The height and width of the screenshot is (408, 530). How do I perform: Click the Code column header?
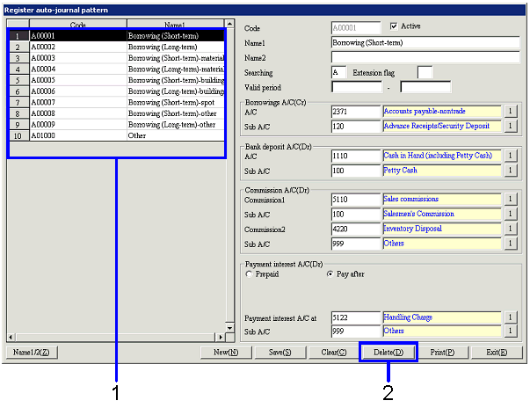pos(78,25)
